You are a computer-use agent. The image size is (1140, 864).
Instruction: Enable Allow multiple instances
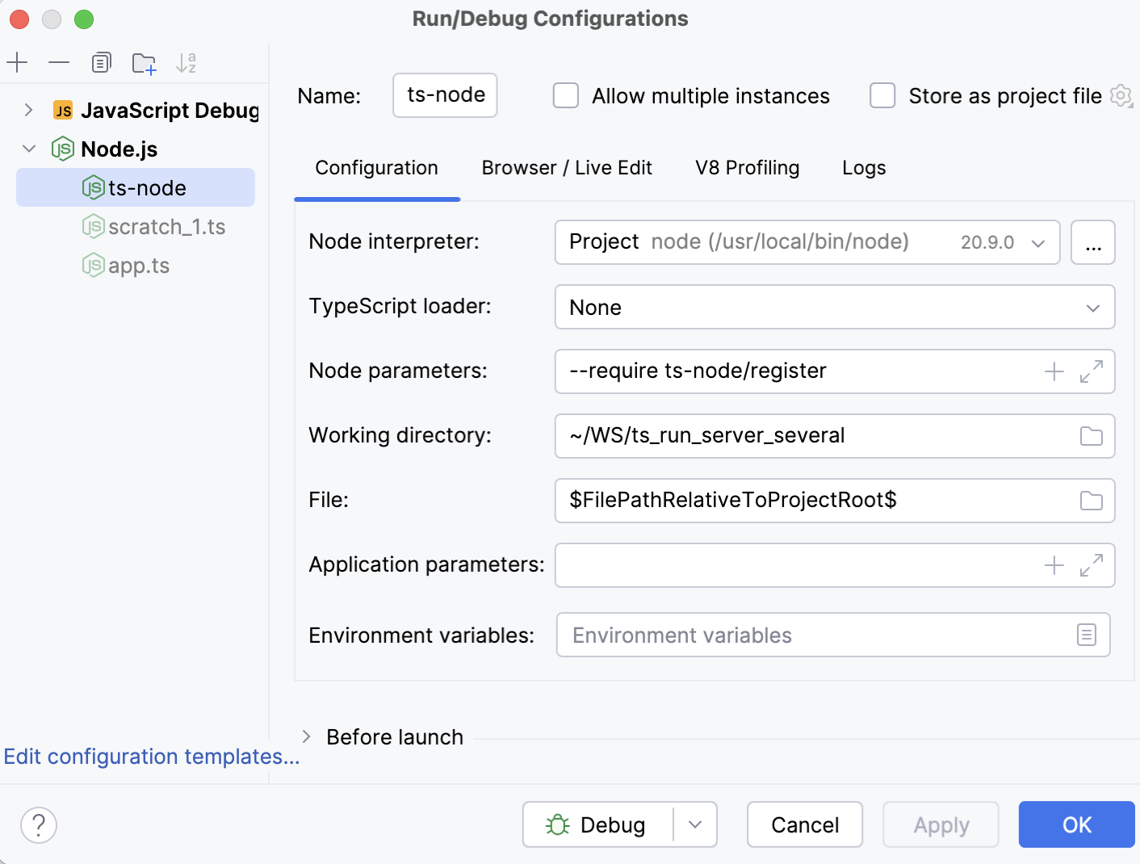[x=565, y=95]
